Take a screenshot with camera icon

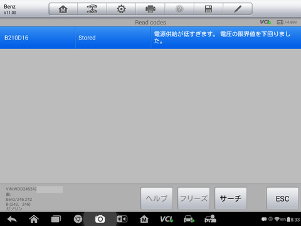(x=100, y=219)
